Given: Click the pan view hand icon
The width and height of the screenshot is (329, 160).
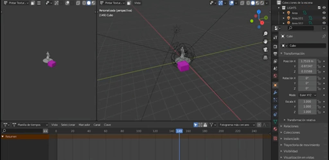Looking at the screenshot, I should 265,42.
